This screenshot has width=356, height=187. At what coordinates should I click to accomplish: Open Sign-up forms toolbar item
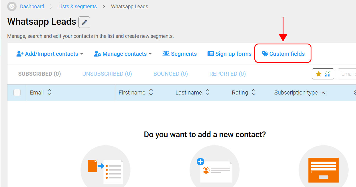[x=230, y=54]
